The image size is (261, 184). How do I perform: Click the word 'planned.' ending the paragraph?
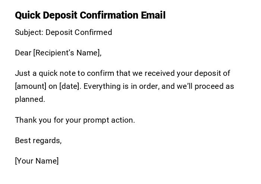click(30, 99)
